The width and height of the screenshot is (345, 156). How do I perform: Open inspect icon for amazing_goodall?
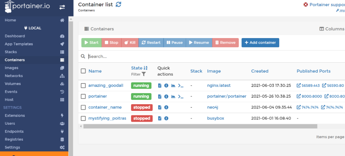[x=166, y=86]
